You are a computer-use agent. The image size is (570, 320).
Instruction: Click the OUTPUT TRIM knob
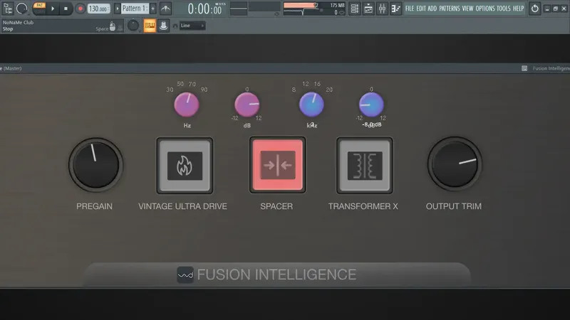[455, 164]
